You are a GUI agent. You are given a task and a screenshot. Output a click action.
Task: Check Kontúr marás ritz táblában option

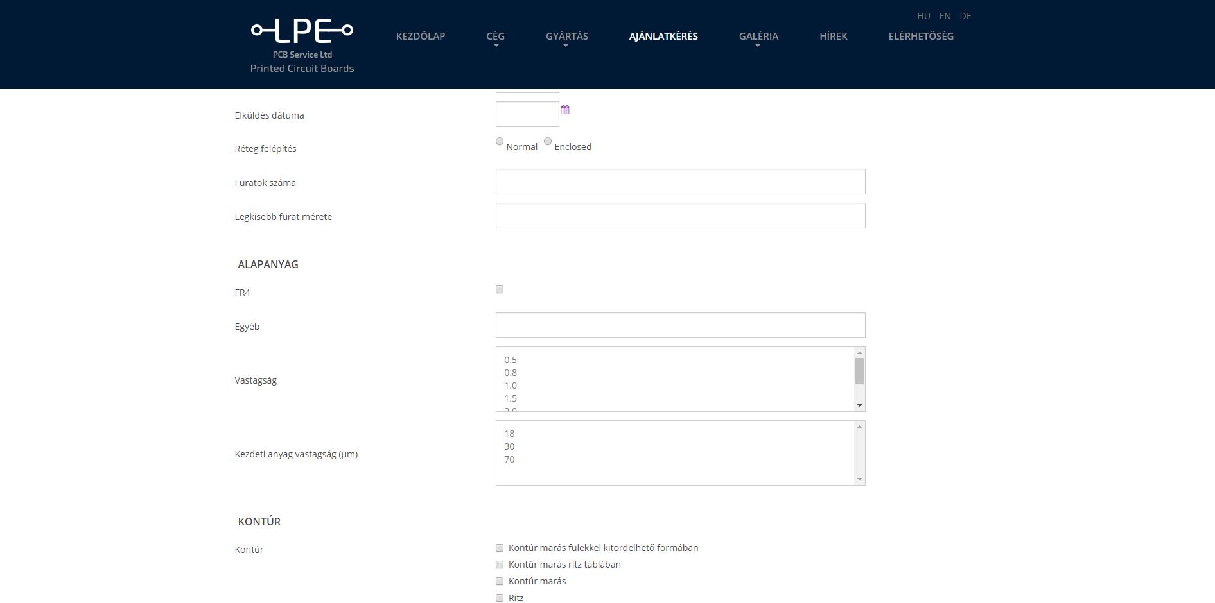tap(500, 565)
